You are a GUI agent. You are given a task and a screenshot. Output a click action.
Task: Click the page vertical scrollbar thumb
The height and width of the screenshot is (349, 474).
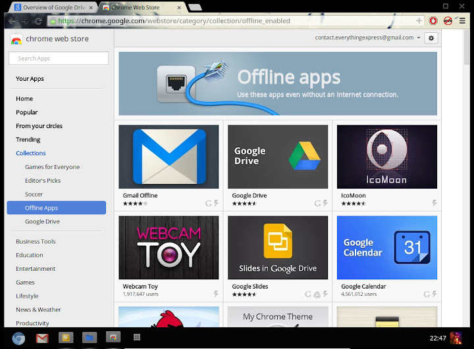(x=467, y=47)
